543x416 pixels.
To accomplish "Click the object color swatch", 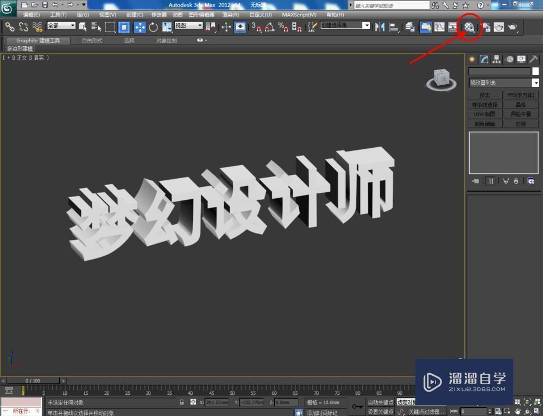I will (x=535, y=71).
